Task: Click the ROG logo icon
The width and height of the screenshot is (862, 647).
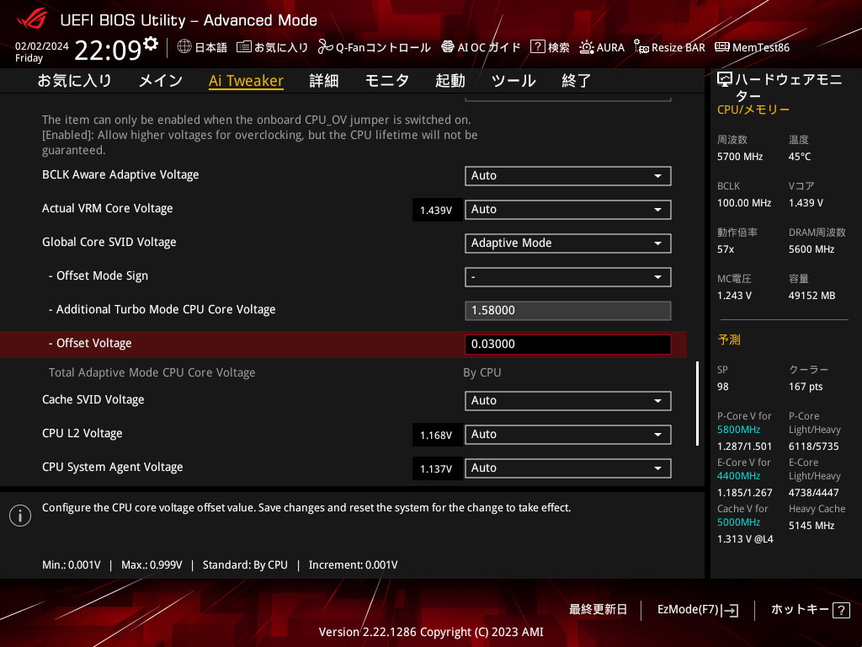Action: (x=32, y=19)
